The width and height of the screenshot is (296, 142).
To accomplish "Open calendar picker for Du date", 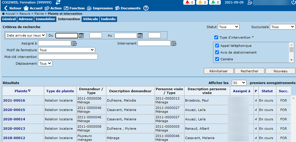I will click(x=81, y=35).
